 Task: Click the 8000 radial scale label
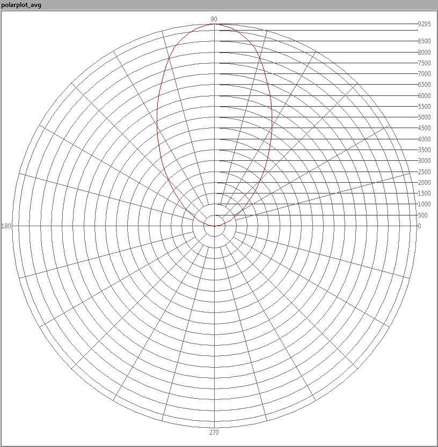424,53
